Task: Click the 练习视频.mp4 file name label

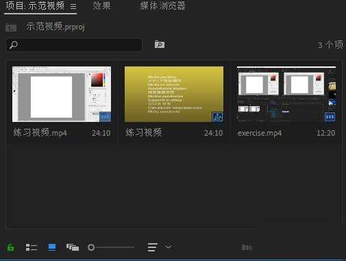Action: (40, 132)
